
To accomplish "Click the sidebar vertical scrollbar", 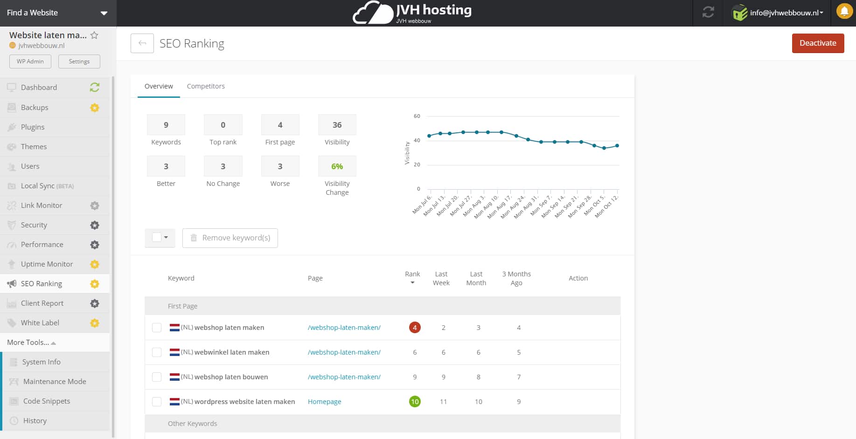I will [113, 256].
